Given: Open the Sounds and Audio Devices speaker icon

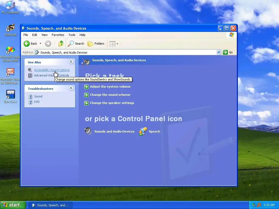Looking at the screenshot, I should [x=88, y=131].
